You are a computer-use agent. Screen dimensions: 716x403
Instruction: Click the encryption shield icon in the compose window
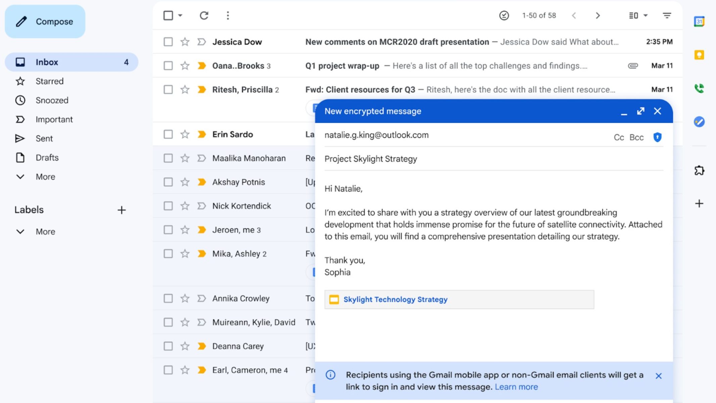click(x=657, y=137)
